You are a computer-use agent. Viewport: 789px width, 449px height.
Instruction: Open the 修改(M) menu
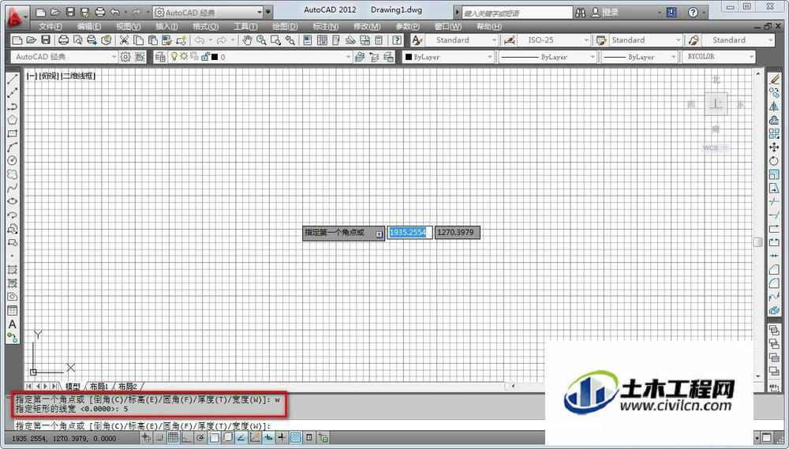(x=367, y=27)
